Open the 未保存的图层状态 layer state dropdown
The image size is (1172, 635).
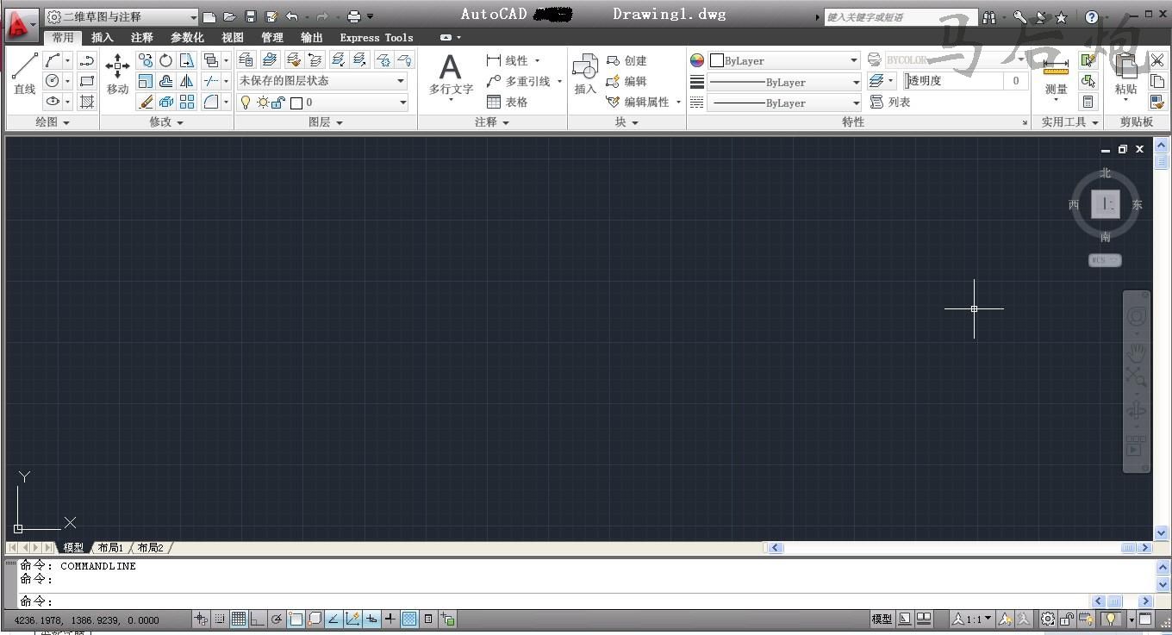tap(322, 81)
